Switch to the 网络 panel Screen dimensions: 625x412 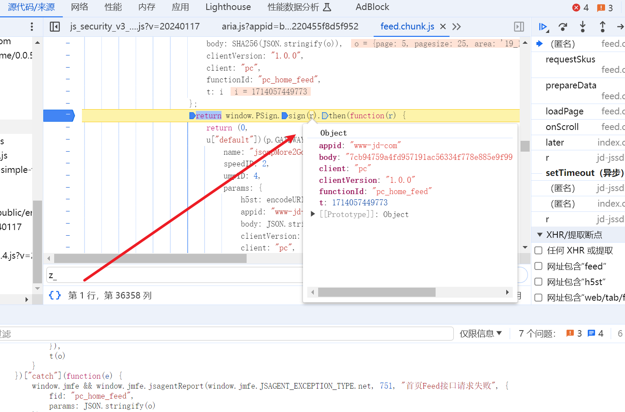click(80, 7)
